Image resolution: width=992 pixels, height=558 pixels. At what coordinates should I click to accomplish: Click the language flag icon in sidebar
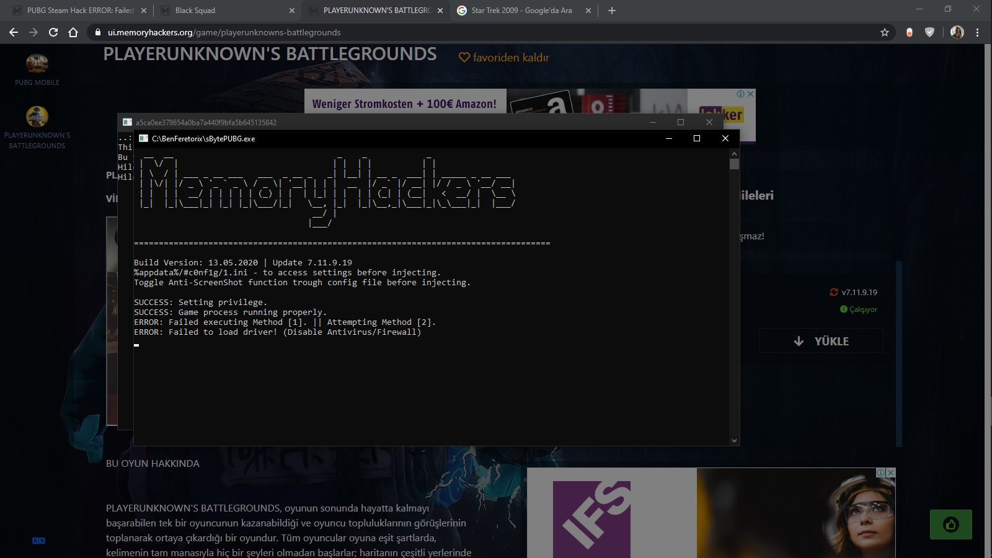tap(38, 541)
